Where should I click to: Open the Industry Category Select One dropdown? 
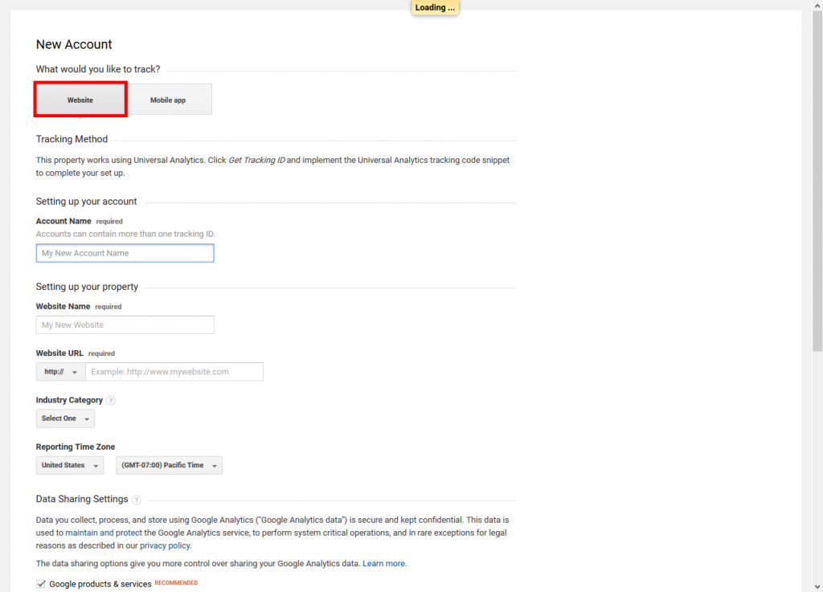point(64,418)
